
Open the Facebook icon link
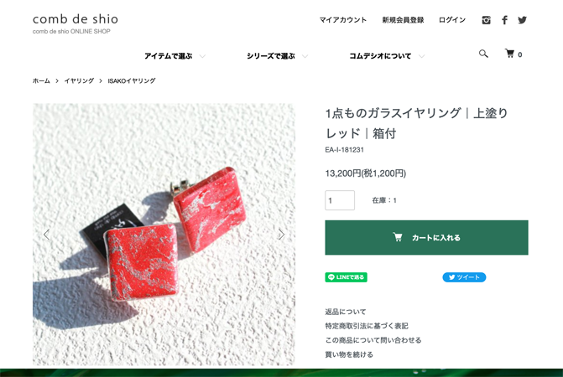point(504,20)
